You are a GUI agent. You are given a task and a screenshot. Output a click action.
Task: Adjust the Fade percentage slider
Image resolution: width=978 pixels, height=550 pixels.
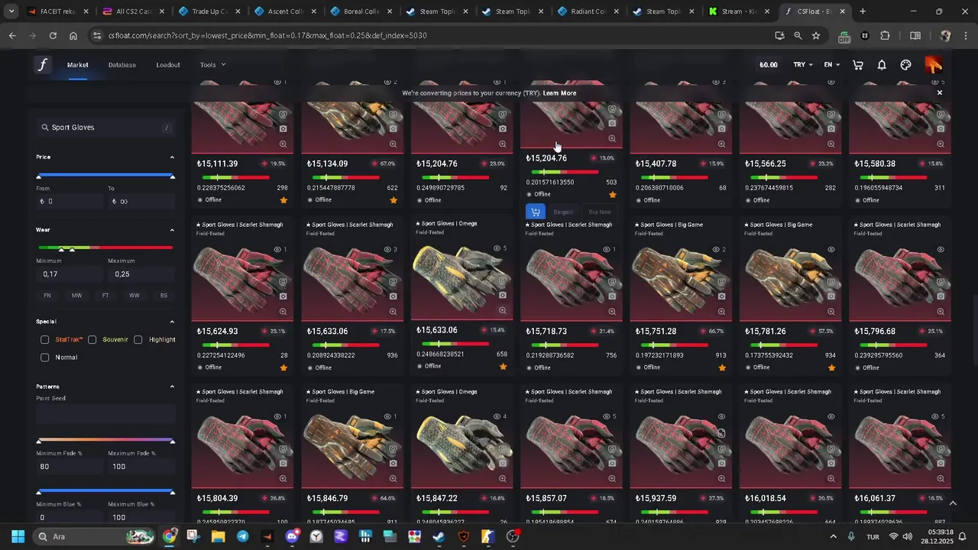tap(105, 441)
